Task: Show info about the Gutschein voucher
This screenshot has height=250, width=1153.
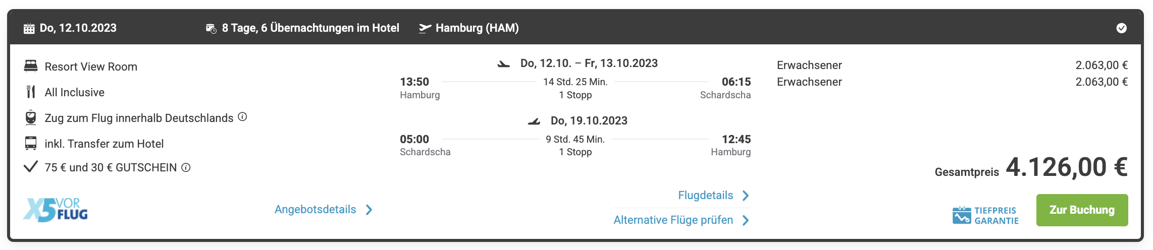Action: 186,167
